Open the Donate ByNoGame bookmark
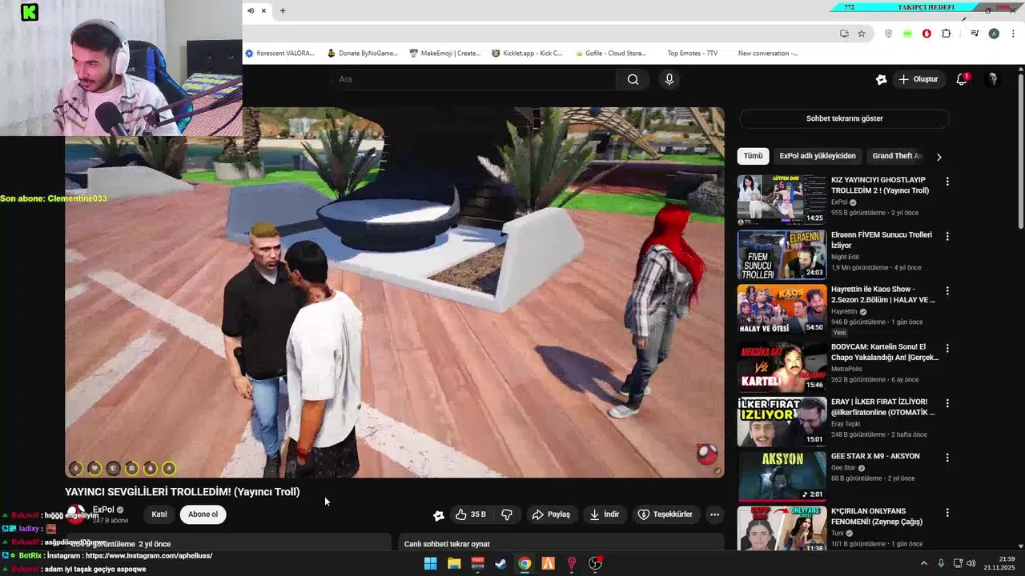This screenshot has height=576, width=1025. [363, 54]
